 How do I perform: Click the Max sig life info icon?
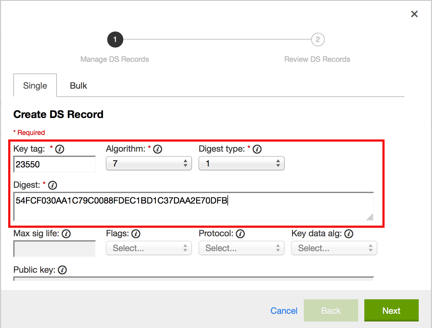point(66,234)
